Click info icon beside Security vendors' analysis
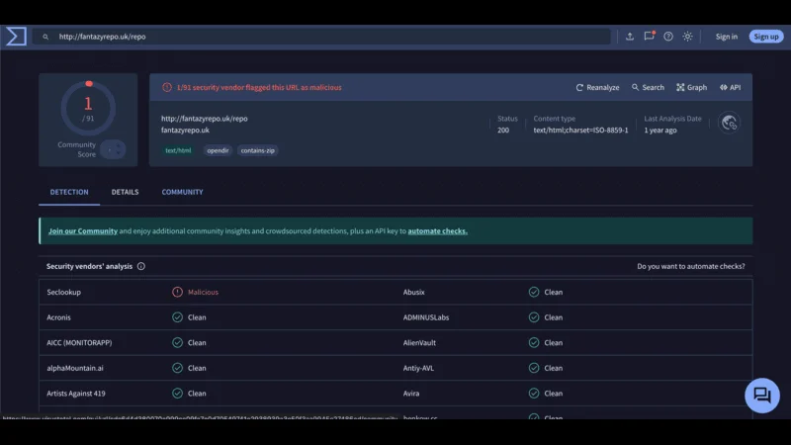The height and width of the screenshot is (445, 791). [141, 266]
